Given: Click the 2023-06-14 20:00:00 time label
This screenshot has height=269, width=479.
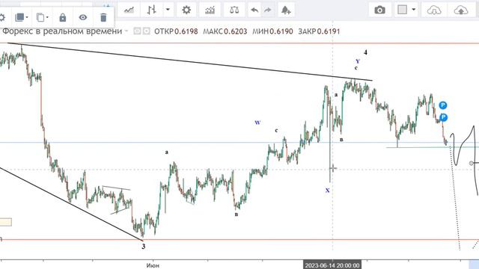Looking at the screenshot, I should (332, 265).
